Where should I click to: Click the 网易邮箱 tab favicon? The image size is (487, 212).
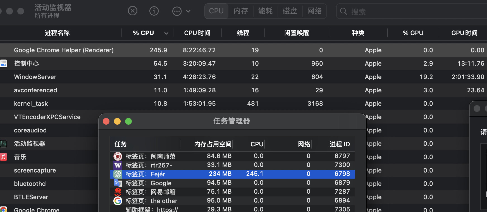pos(118,192)
